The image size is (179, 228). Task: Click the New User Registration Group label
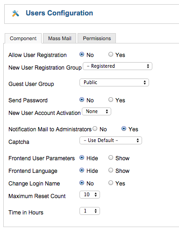(x=45, y=68)
